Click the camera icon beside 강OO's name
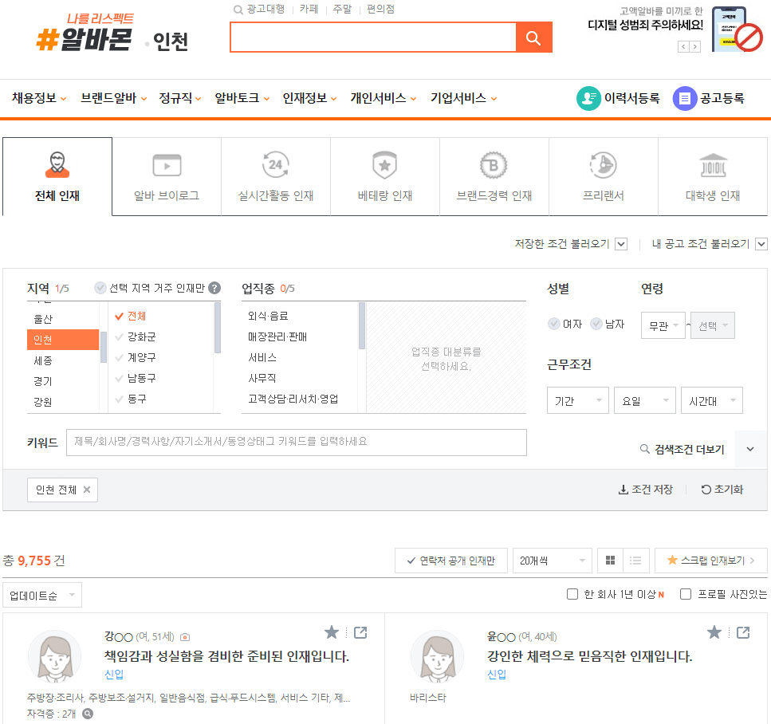The image size is (771, 724). pos(185,636)
